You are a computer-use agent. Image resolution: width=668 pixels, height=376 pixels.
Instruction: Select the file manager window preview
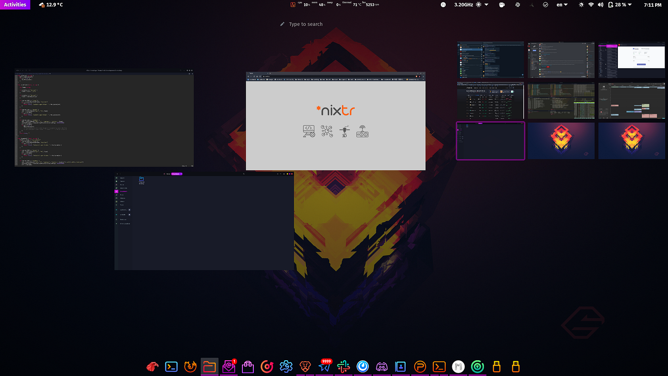[204, 221]
